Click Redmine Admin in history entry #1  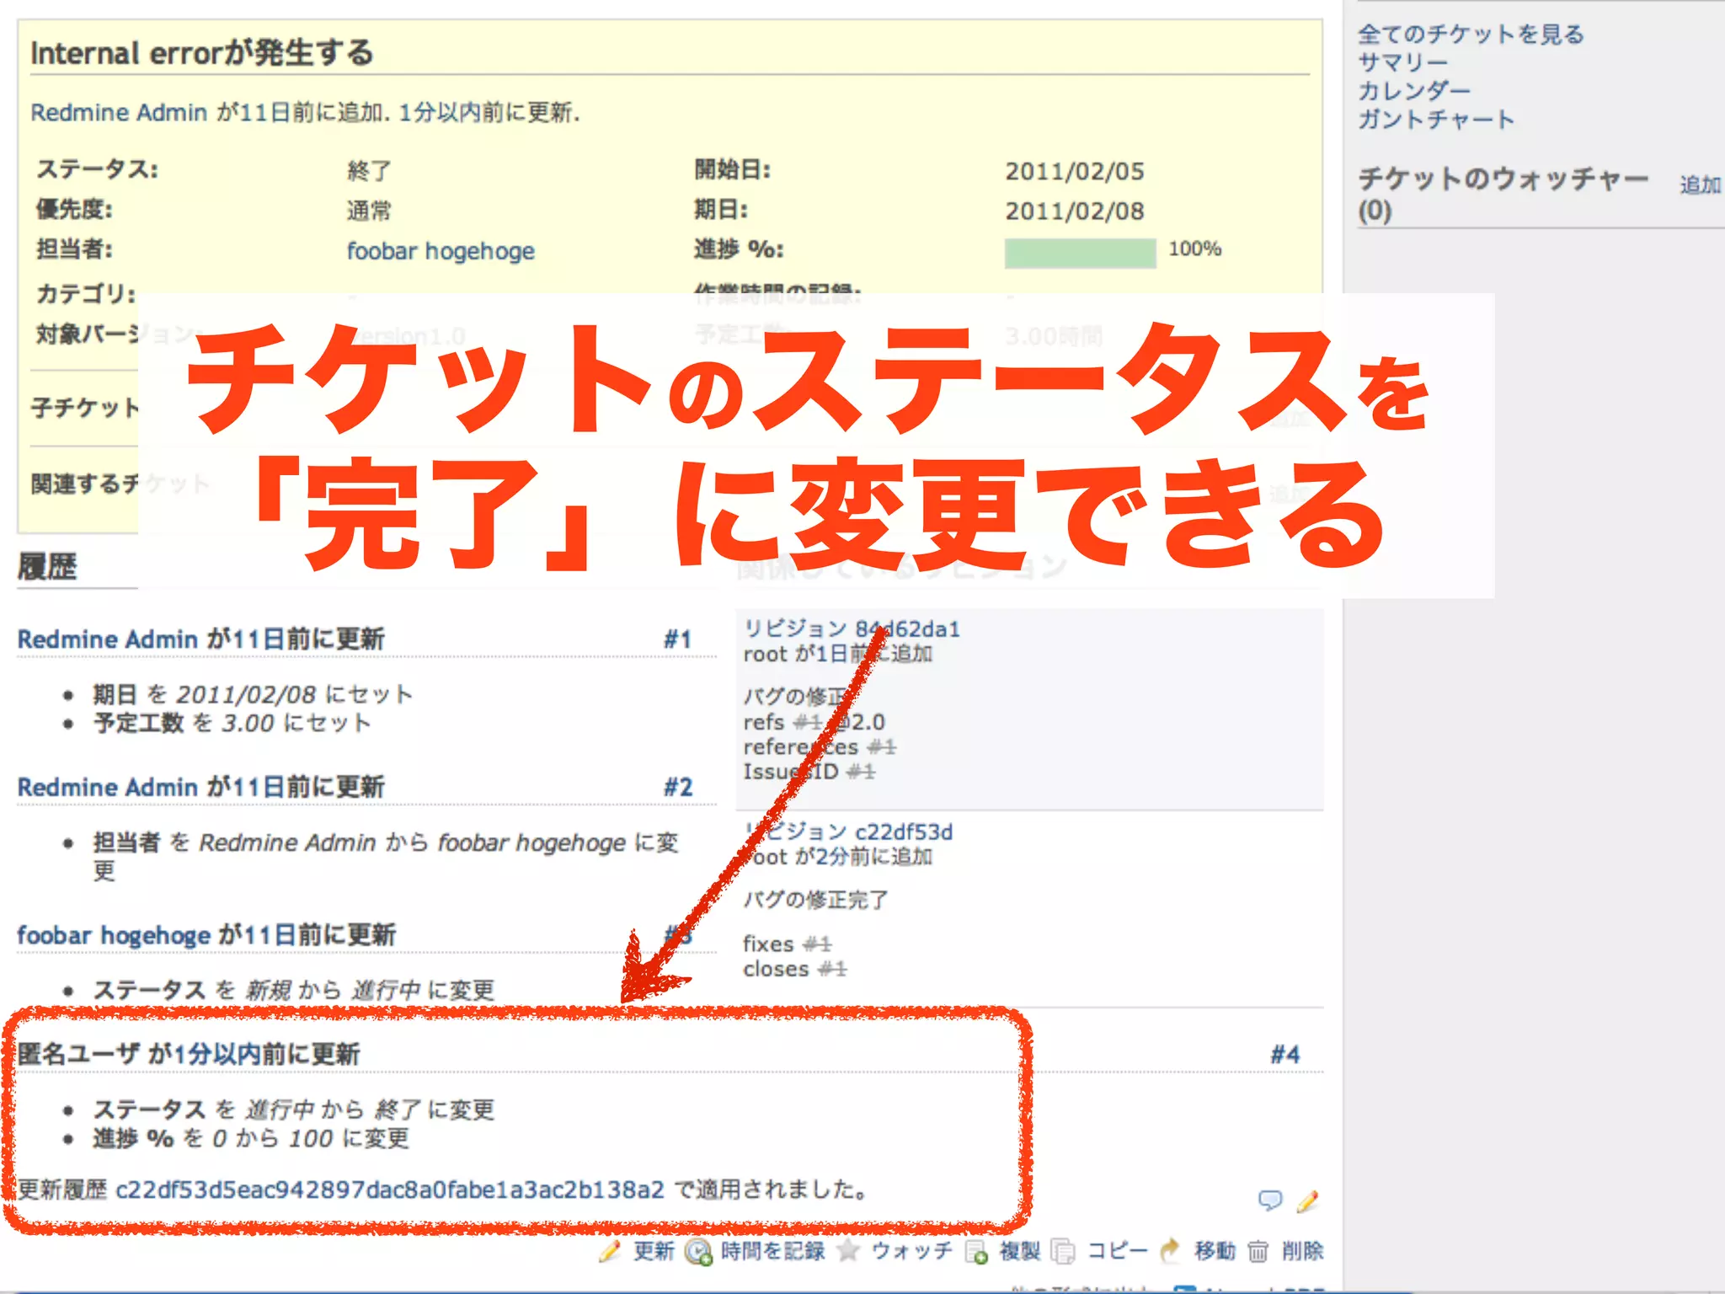pyautogui.click(x=107, y=639)
